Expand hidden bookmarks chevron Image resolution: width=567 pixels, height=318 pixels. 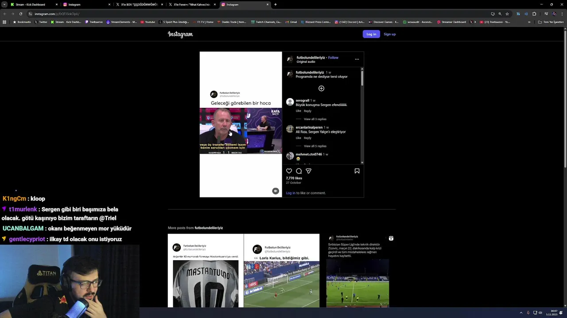point(529,22)
